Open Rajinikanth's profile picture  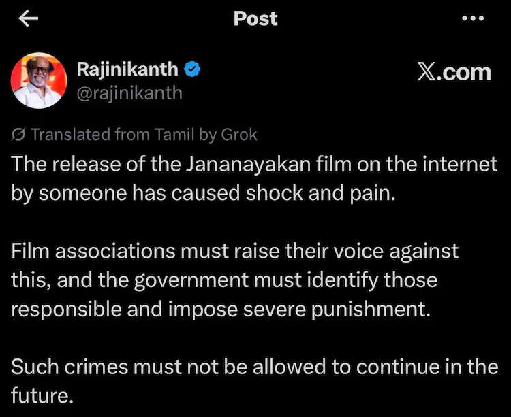tap(39, 80)
